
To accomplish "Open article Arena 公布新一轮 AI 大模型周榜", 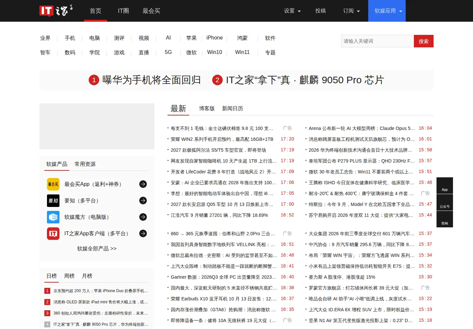I will [362, 128].
